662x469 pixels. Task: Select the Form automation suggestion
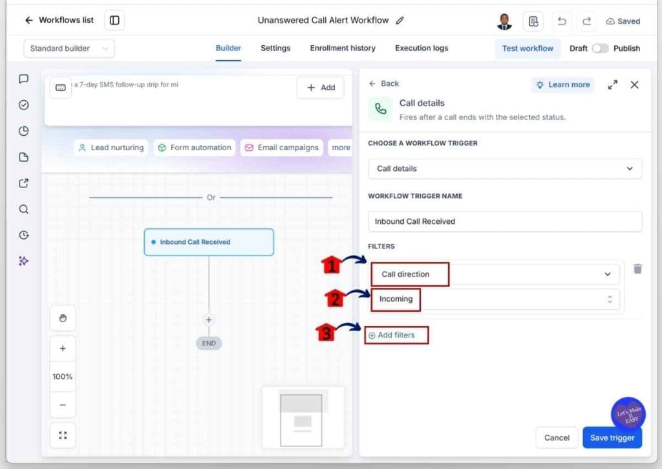[194, 147]
